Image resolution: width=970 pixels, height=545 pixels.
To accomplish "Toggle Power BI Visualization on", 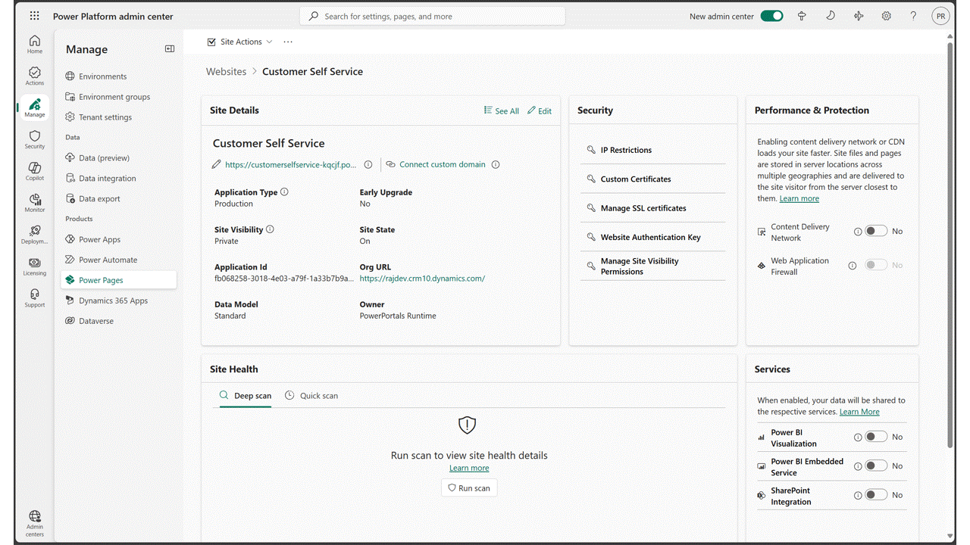I will [x=876, y=437].
